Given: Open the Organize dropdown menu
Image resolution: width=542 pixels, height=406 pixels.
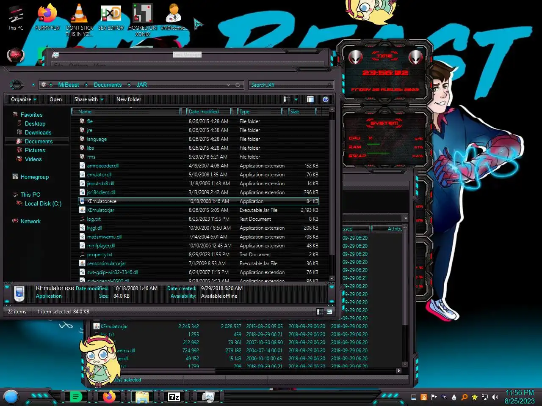Looking at the screenshot, I should pos(24,99).
